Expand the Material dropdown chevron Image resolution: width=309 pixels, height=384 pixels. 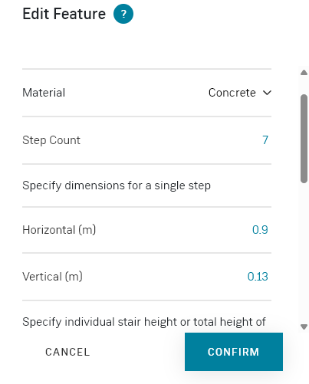[267, 93]
